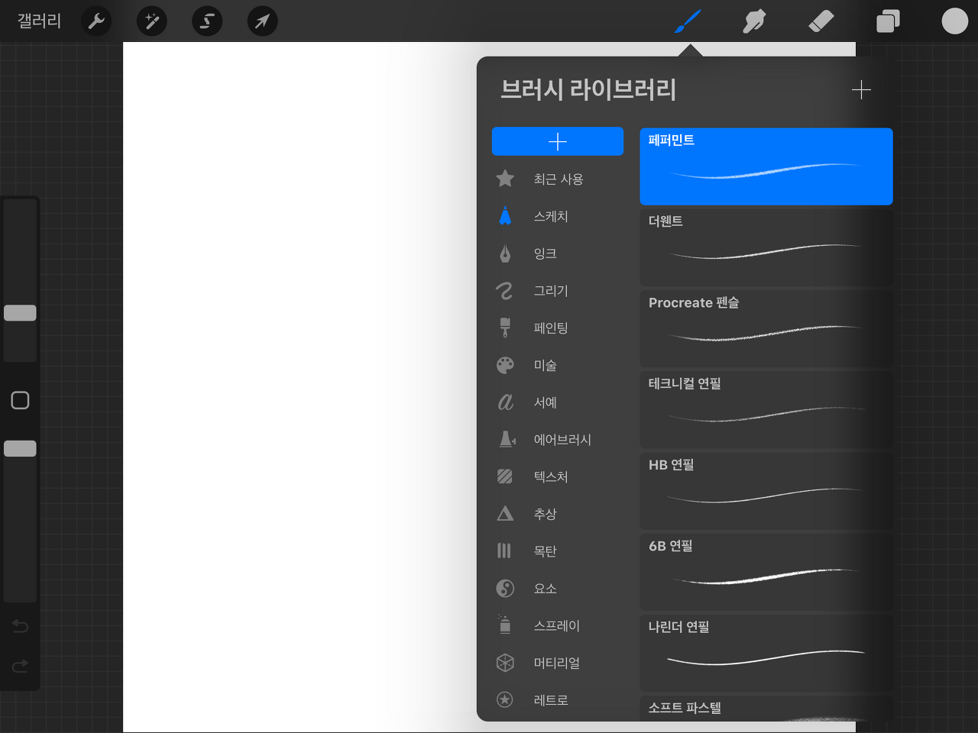Add a new brush set with blue plus button
This screenshot has width=978, height=733.
point(558,141)
